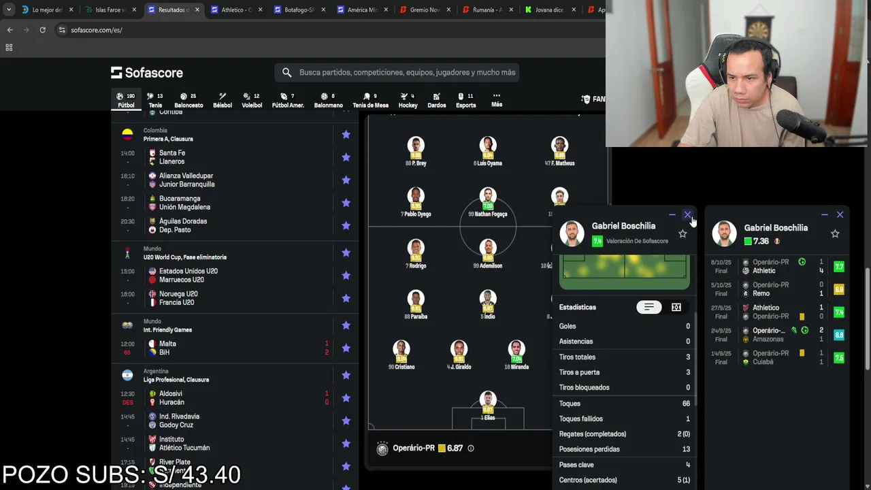Click the heatmap in the Boschilia popup

pos(624,271)
